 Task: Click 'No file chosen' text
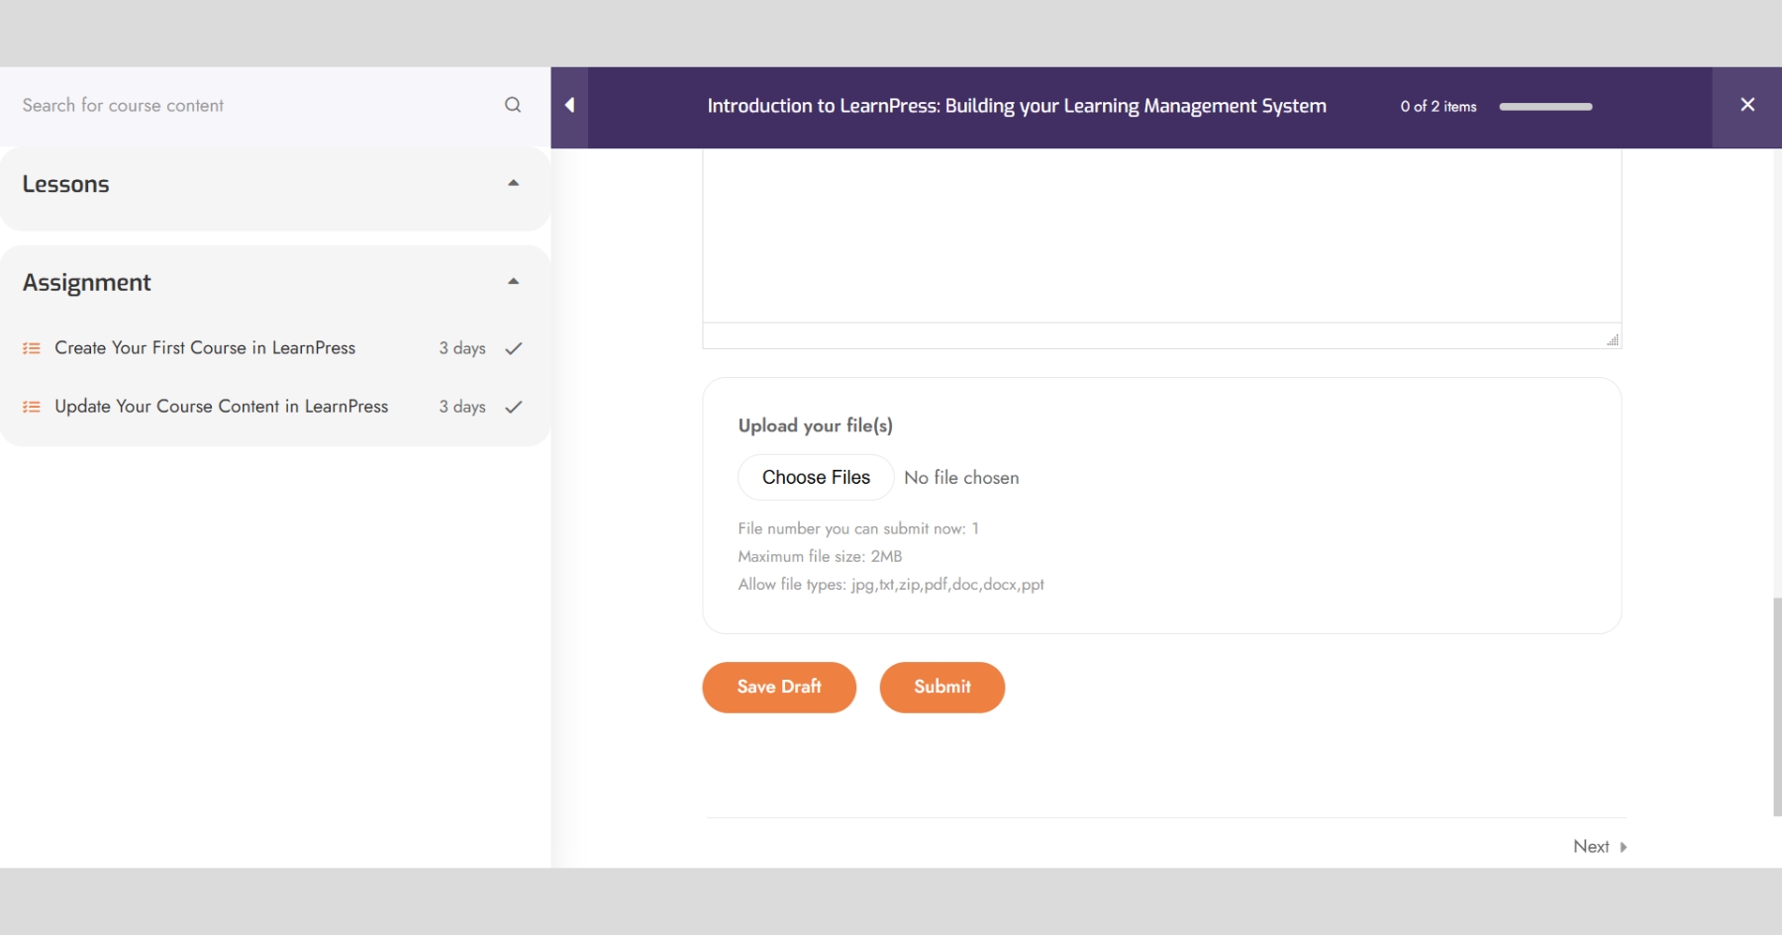pyautogui.click(x=961, y=478)
